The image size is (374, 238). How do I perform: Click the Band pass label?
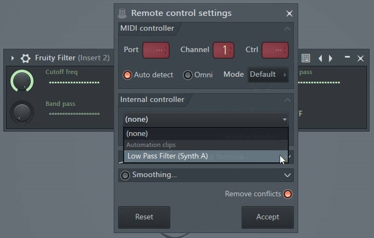pos(60,104)
